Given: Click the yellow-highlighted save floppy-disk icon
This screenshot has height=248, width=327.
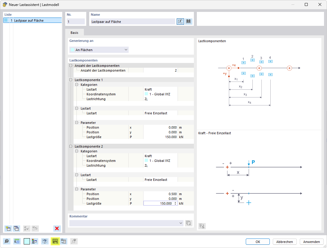Looking at the screenshot, I should [x=55, y=241].
